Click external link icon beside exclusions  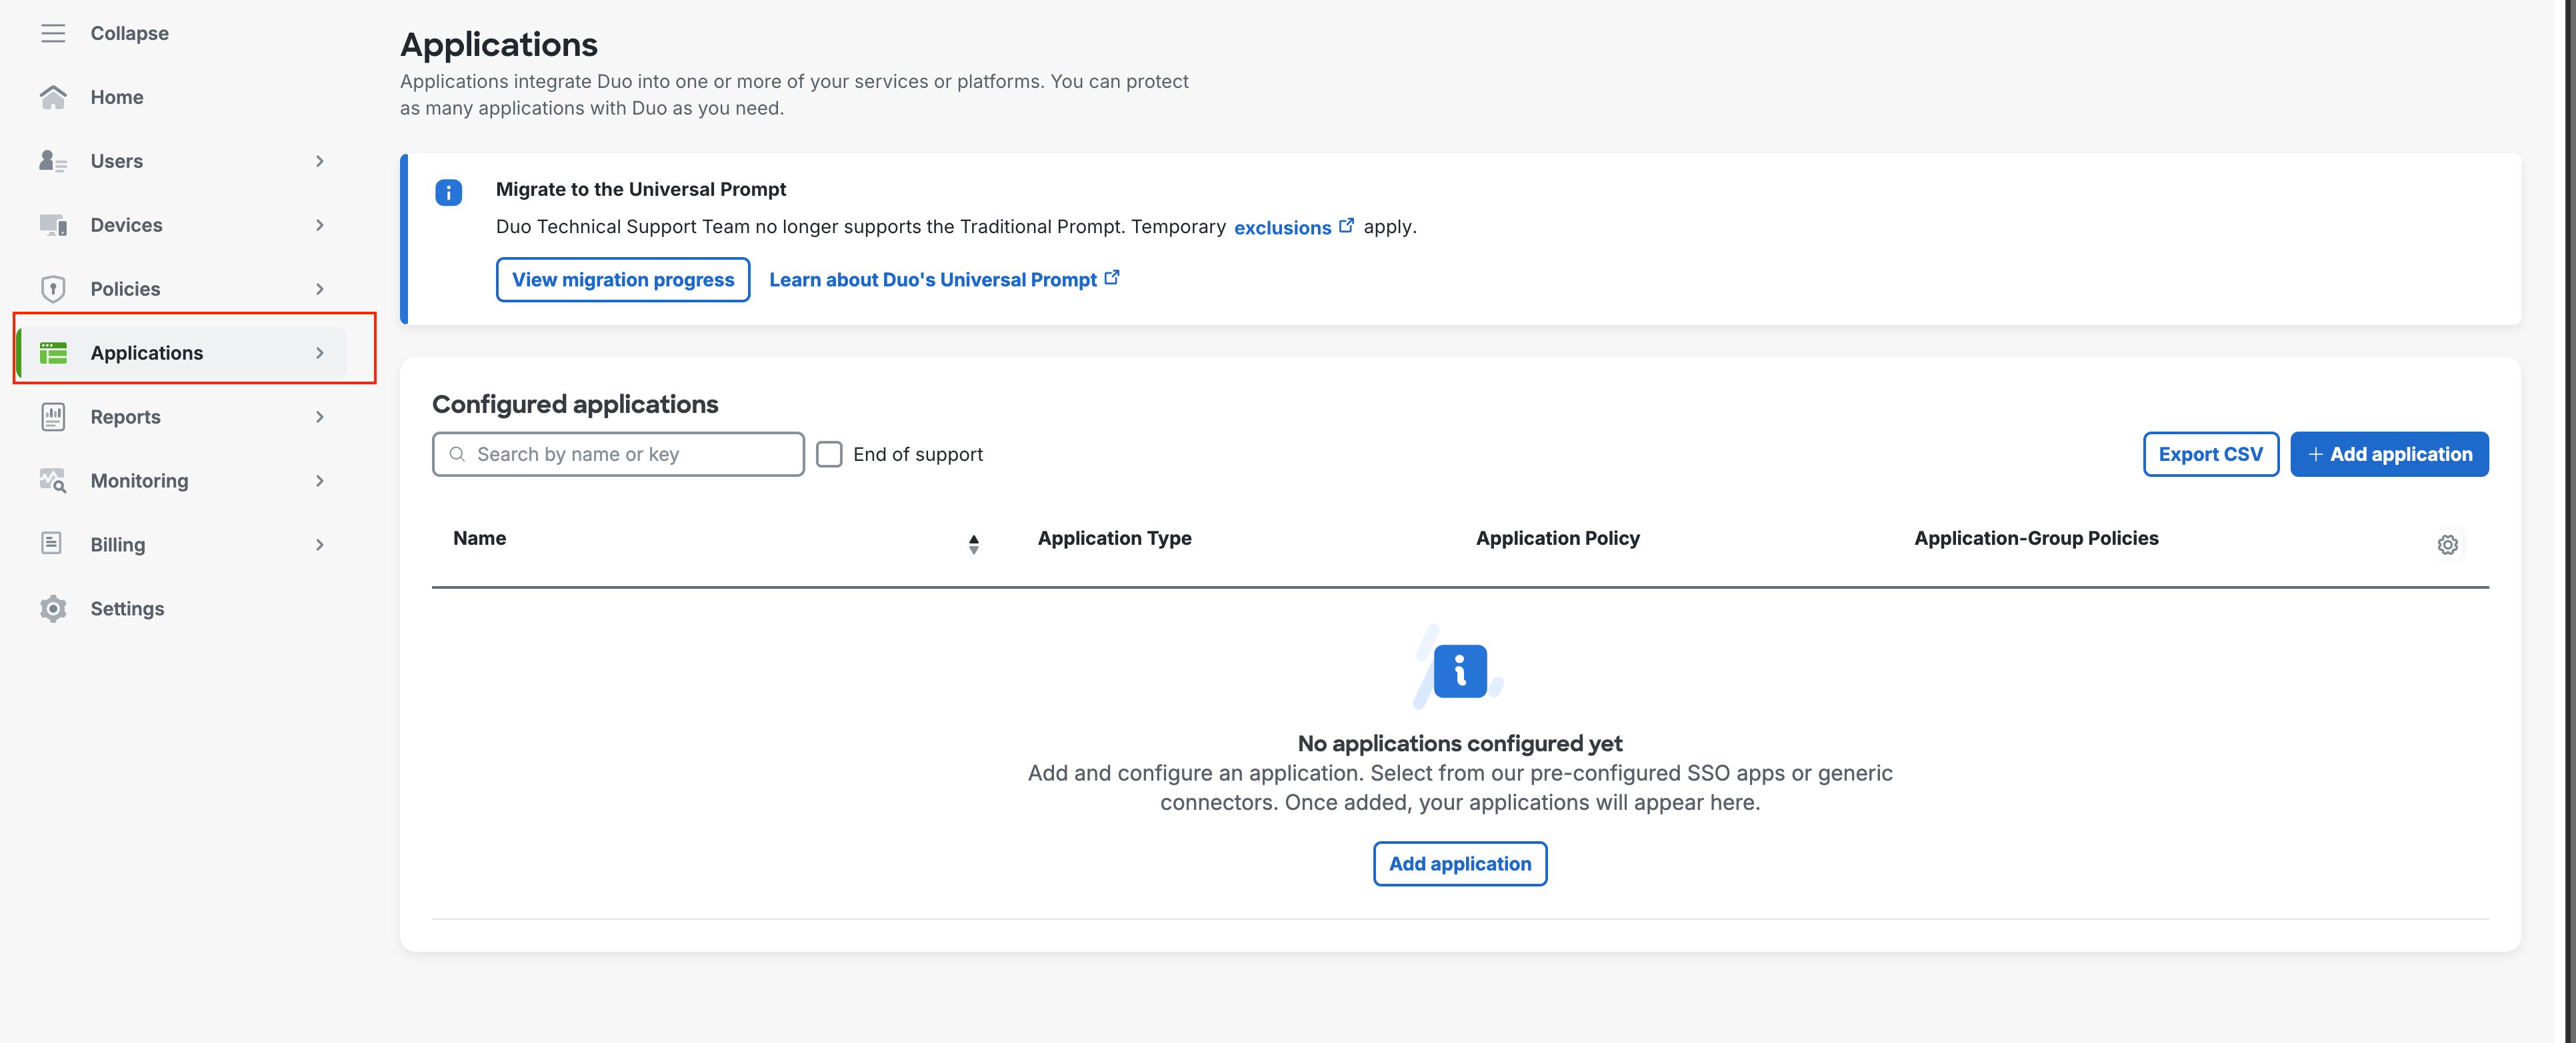pos(1346,225)
